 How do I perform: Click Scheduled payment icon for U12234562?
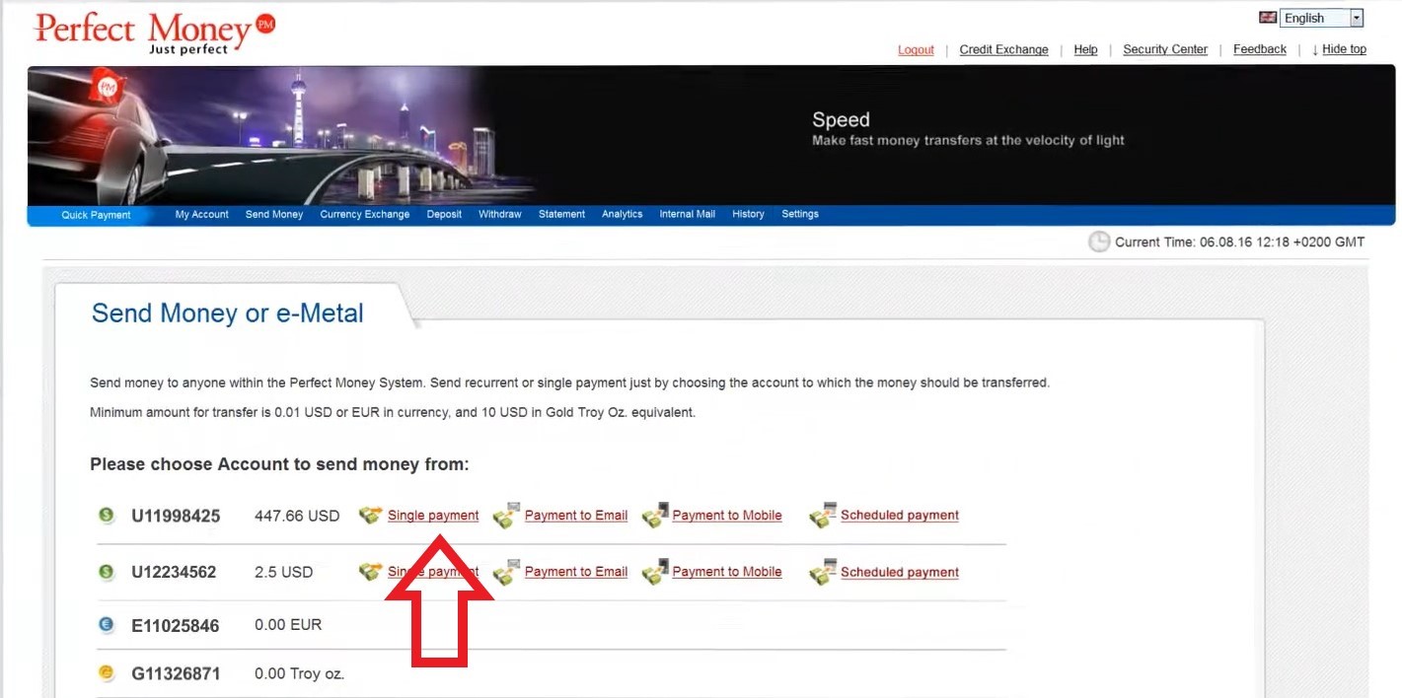(823, 572)
